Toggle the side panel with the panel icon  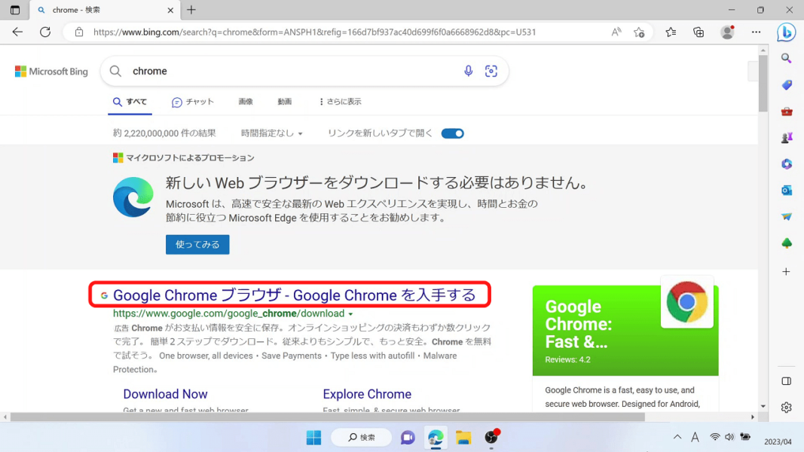pos(786,380)
